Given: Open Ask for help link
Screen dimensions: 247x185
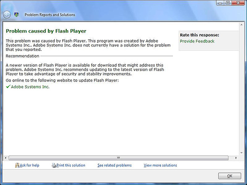Looking at the screenshot, I should [x=30, y=165].
